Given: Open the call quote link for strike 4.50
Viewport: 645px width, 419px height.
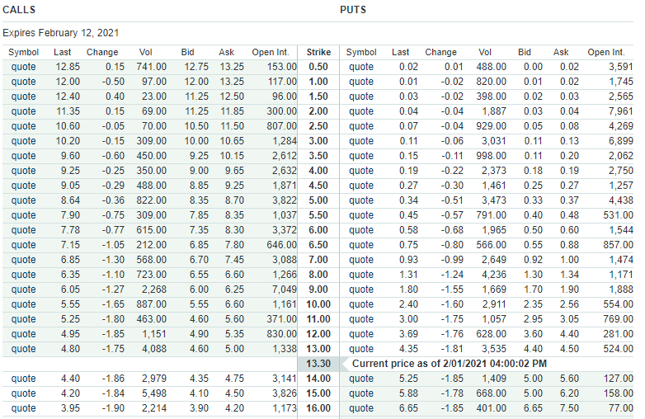Looking at the screenshot, I should (x=23, y=186).
